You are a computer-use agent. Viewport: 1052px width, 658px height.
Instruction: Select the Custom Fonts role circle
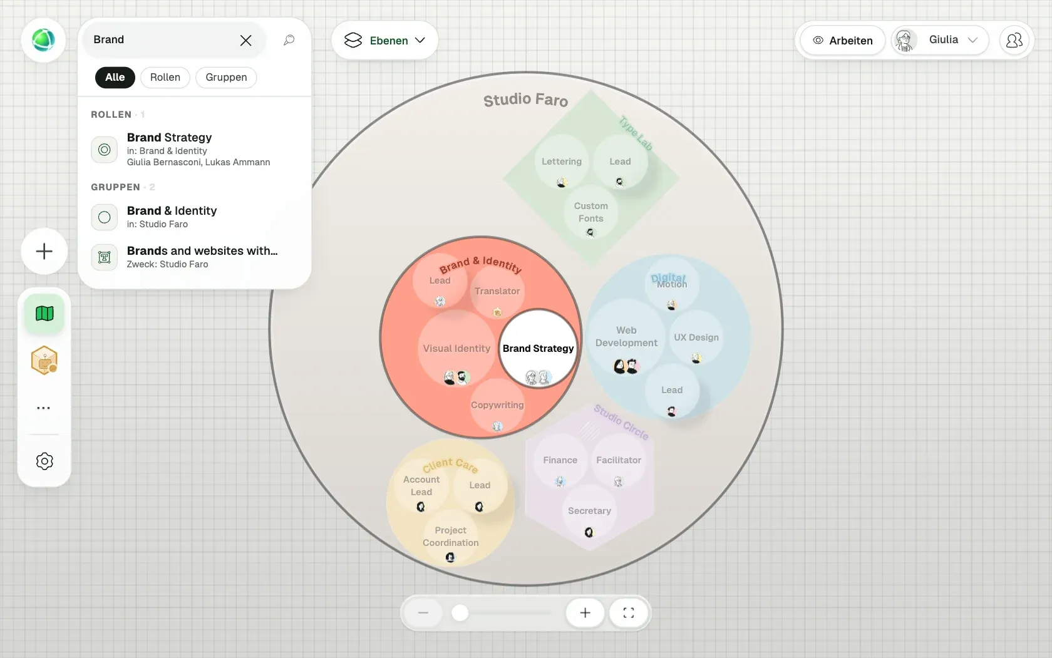tap(590, 212)
